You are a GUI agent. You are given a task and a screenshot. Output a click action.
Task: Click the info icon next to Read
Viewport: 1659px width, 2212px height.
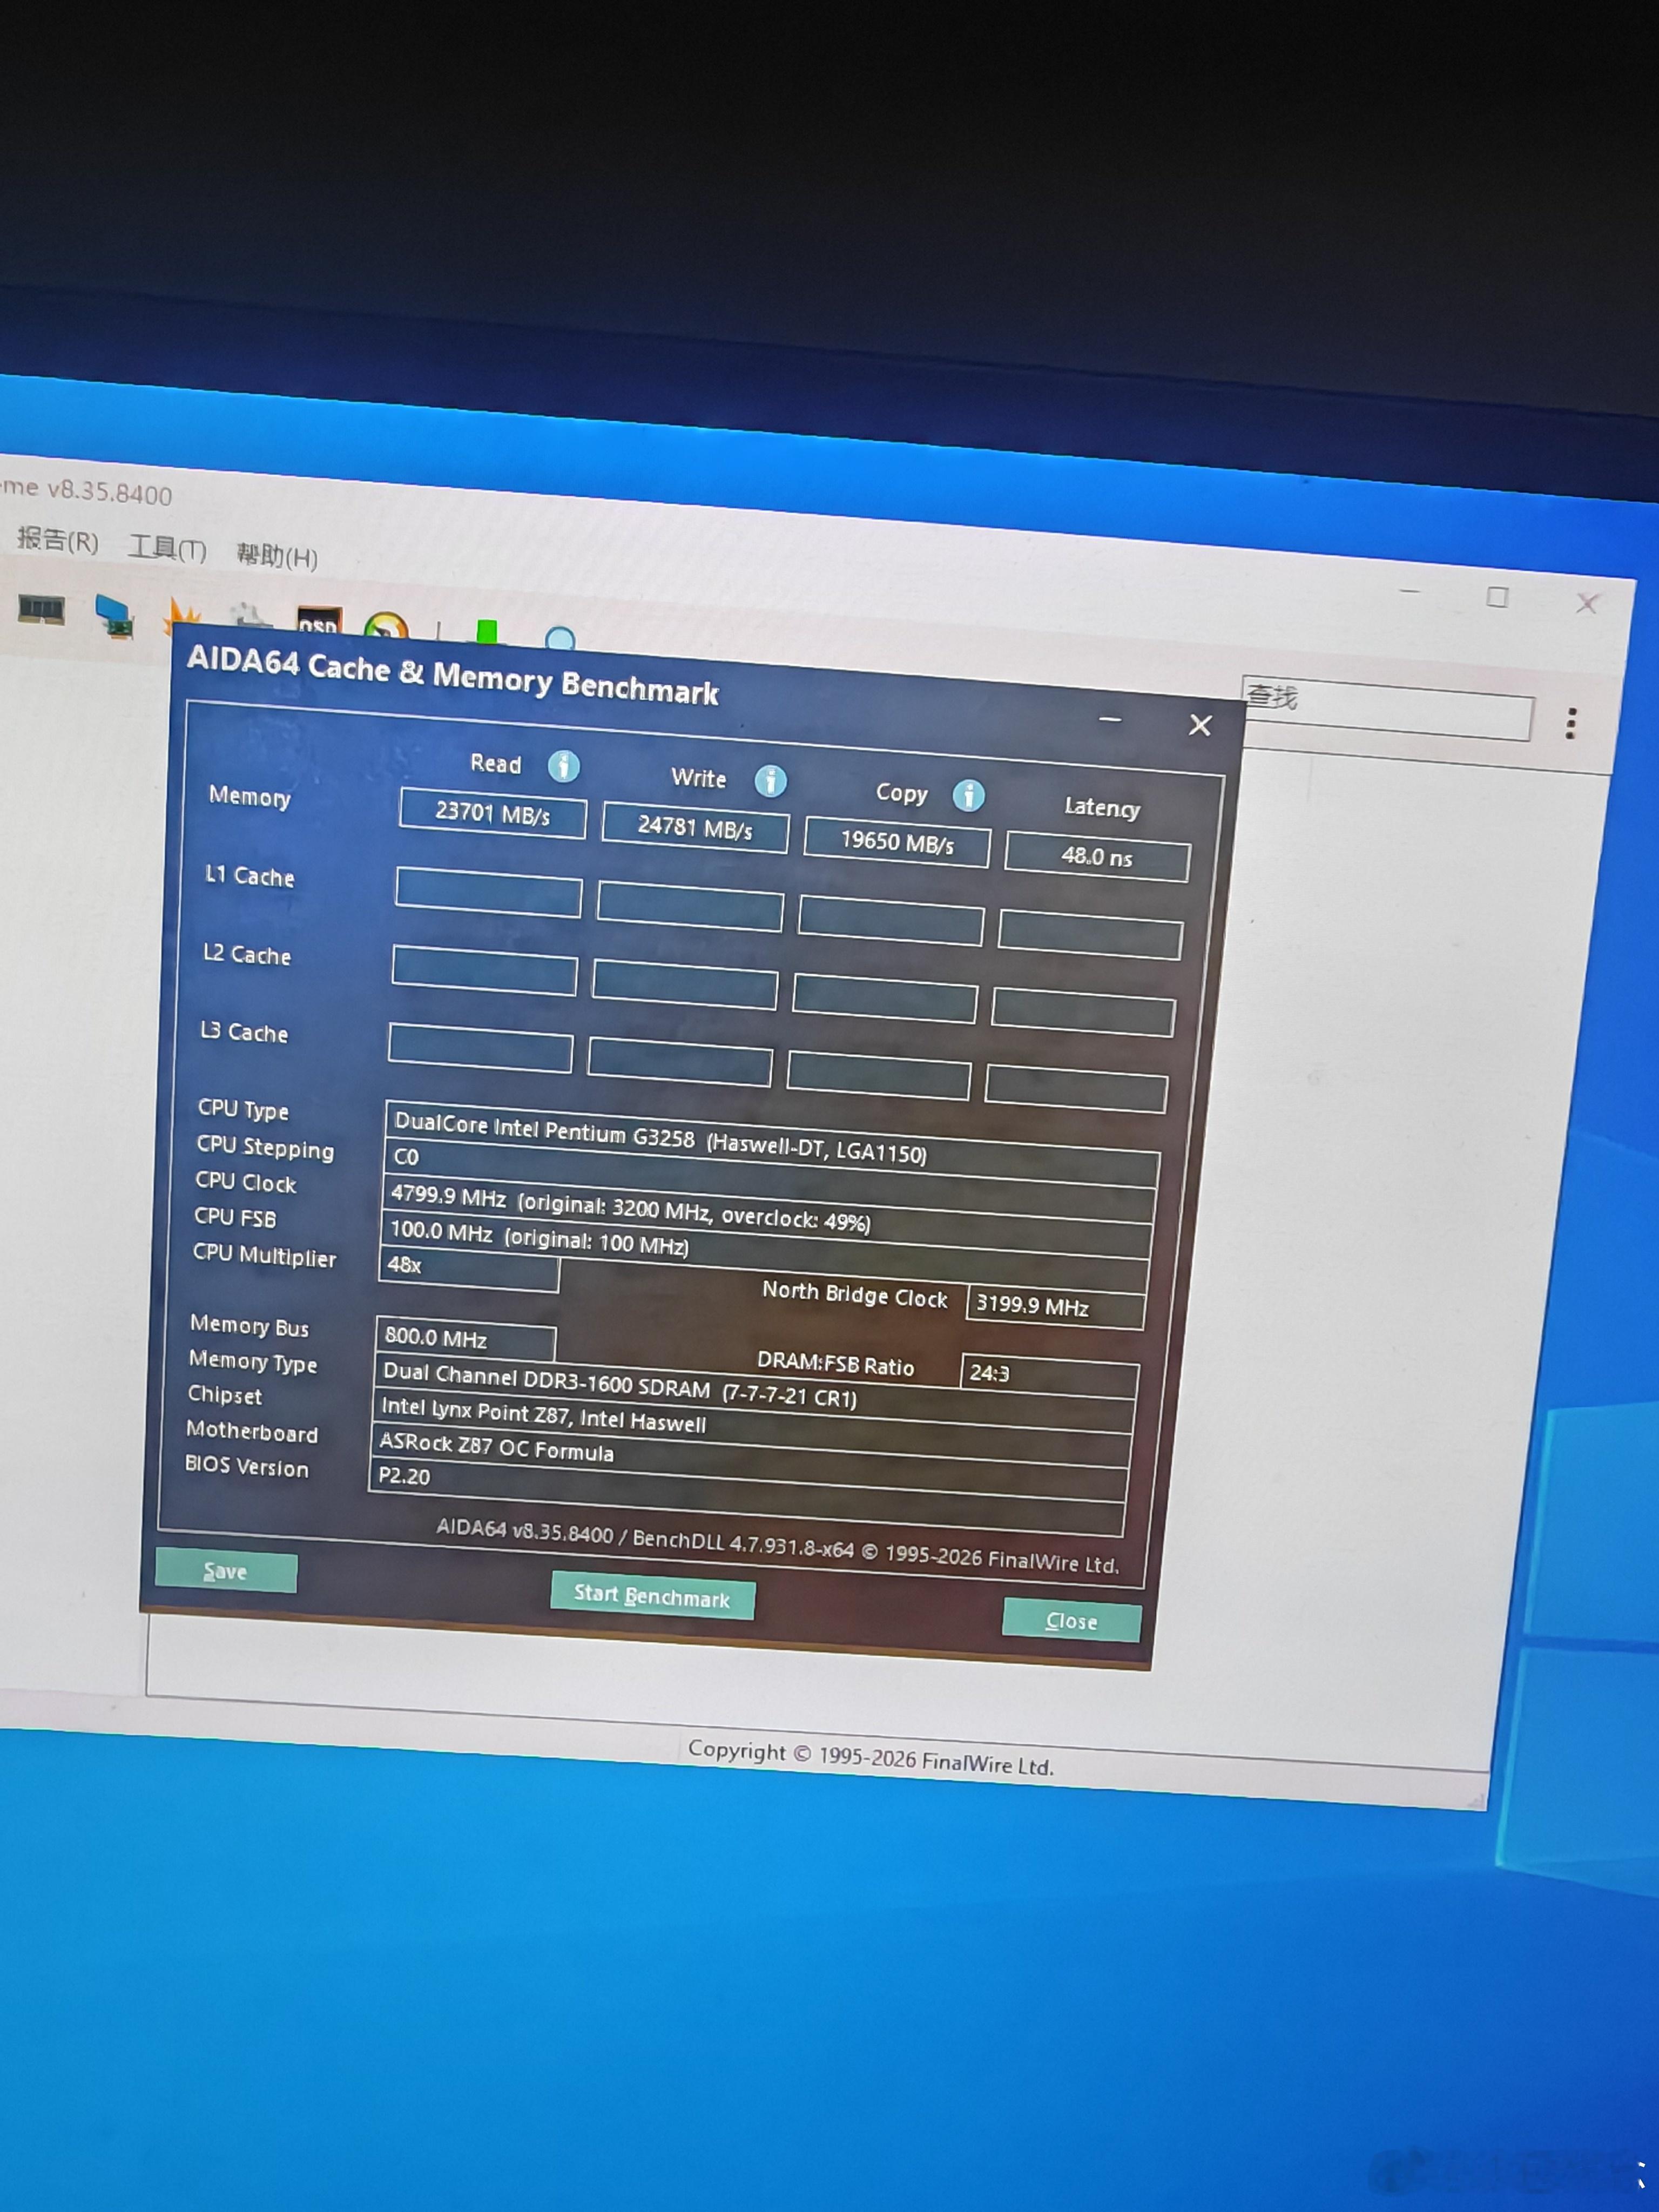[563, 766]
